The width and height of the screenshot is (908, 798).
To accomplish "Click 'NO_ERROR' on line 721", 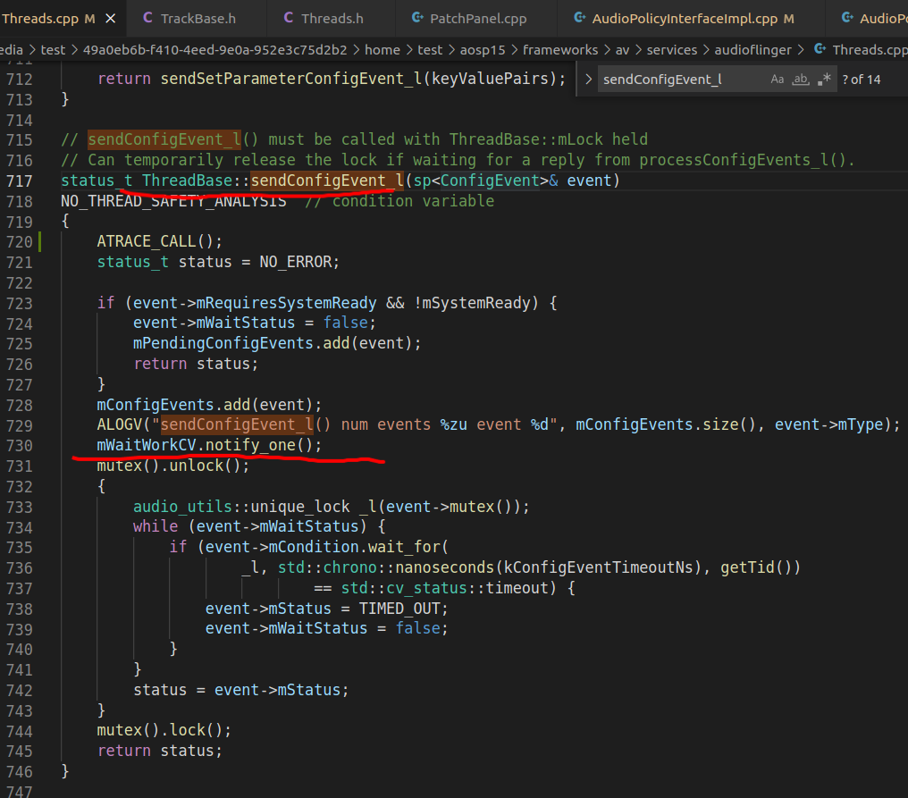I will pos(295,262).
